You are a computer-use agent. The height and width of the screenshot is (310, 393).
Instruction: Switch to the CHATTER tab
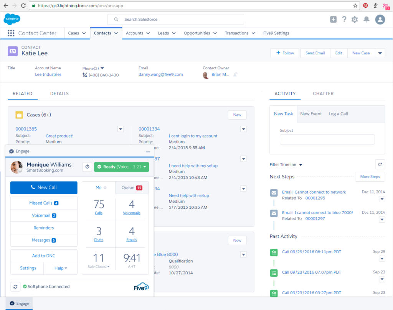pyautogui.click(x=323, y=93)
